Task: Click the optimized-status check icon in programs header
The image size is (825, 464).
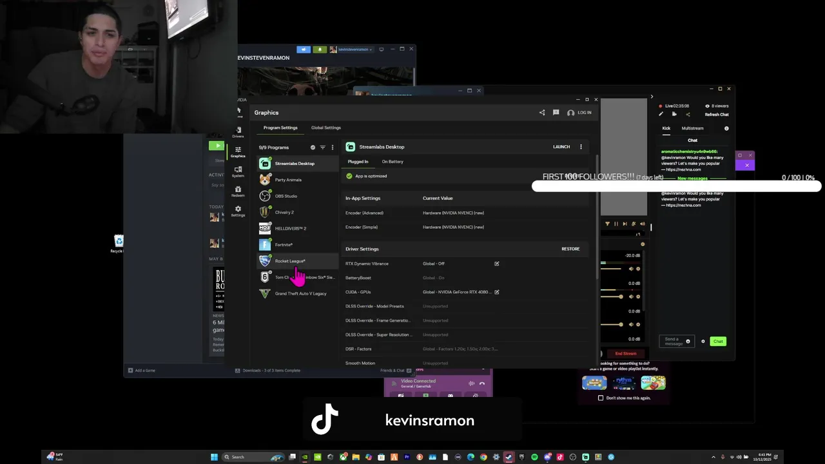Action: point(313,148)
